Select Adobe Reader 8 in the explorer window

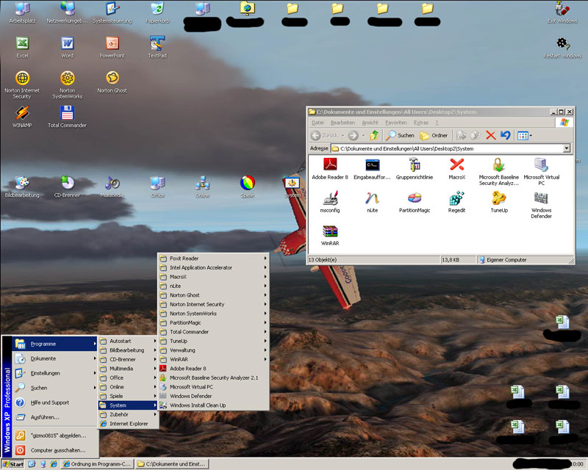pos(330,169)
